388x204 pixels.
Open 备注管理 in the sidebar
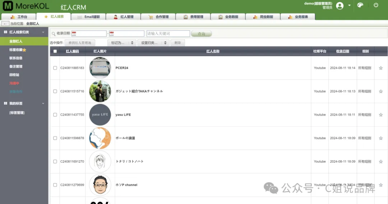point(16,66)
